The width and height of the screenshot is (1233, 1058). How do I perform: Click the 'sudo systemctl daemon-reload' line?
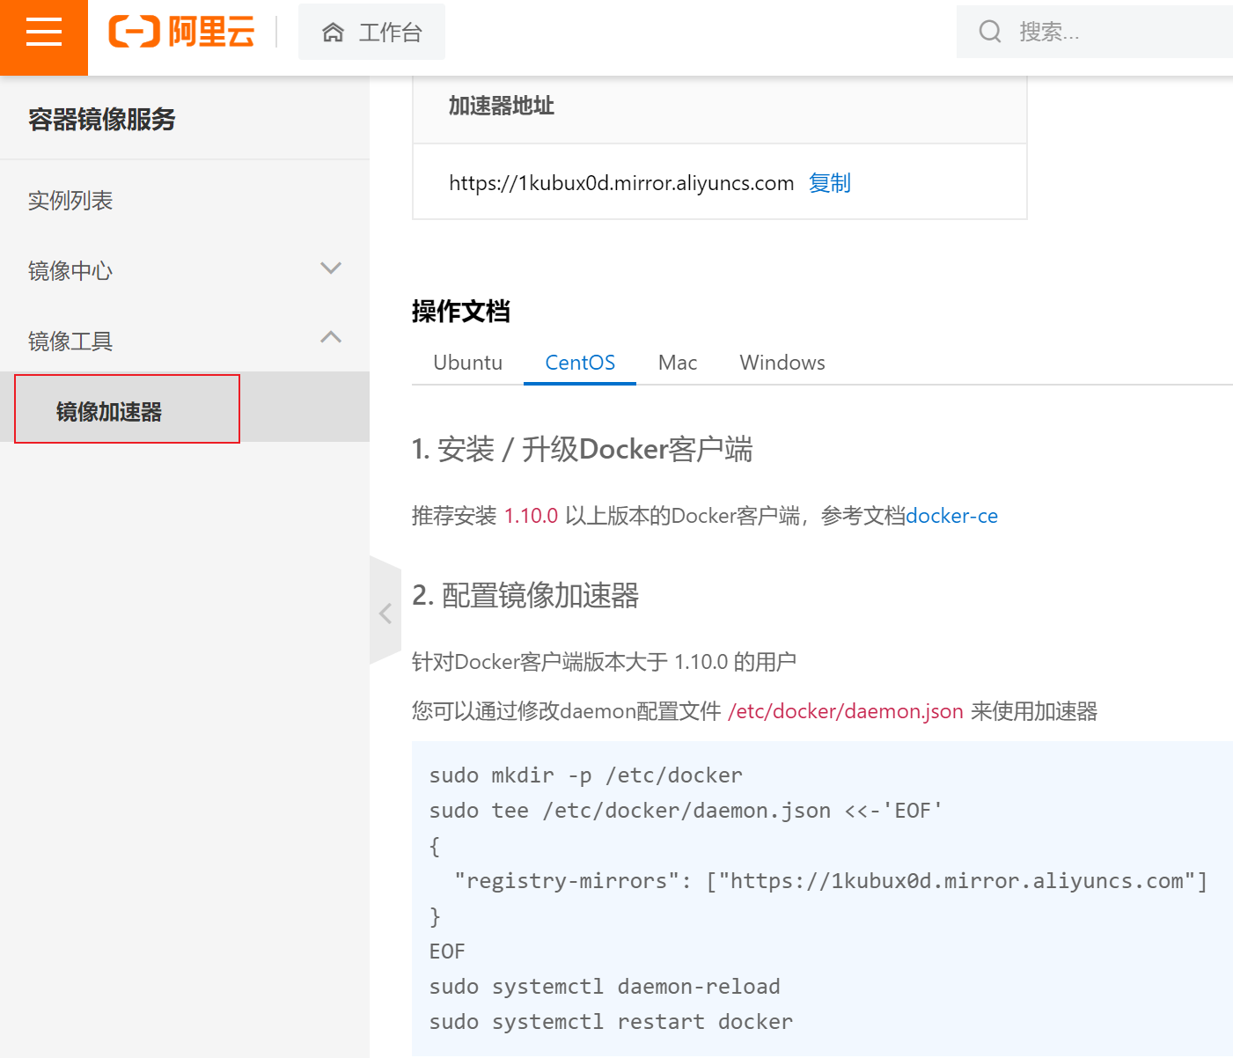(x=605, y=987)
